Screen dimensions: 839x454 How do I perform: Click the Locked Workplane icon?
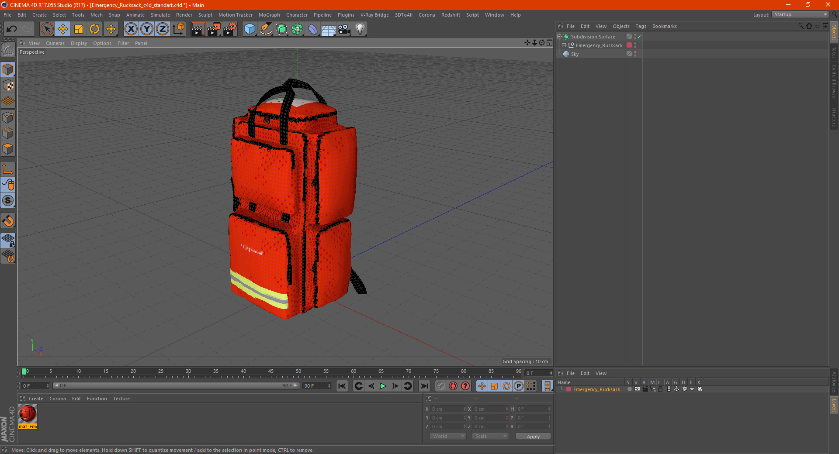coord(8,241)
